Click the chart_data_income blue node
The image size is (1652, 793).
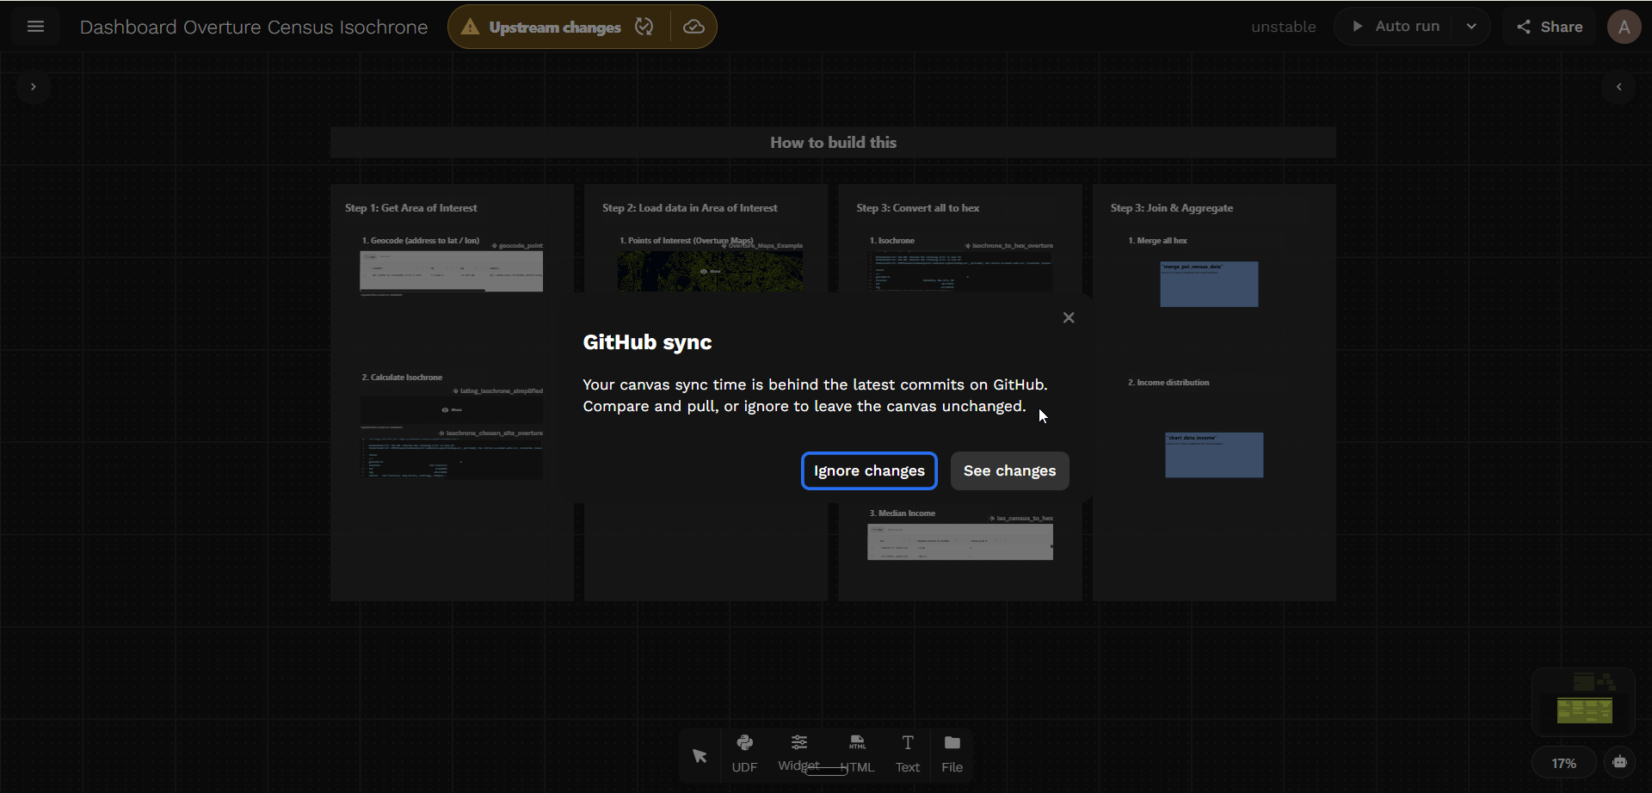pyautogui.click(x=1214, y=455)
